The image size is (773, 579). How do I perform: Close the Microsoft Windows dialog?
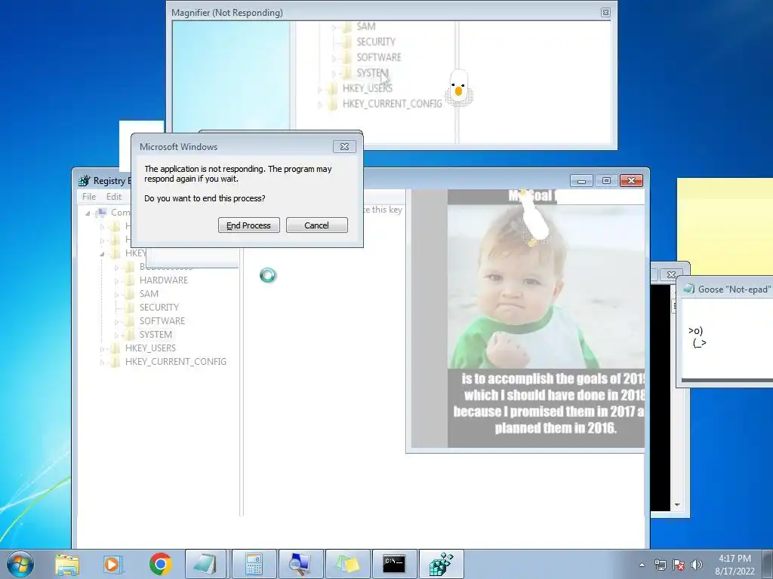344,147
